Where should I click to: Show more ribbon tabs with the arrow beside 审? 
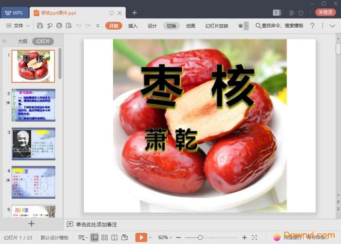coord(246,26)
